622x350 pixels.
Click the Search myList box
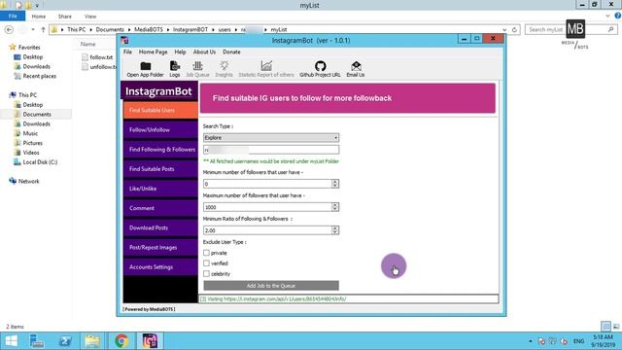coord(570,30)
